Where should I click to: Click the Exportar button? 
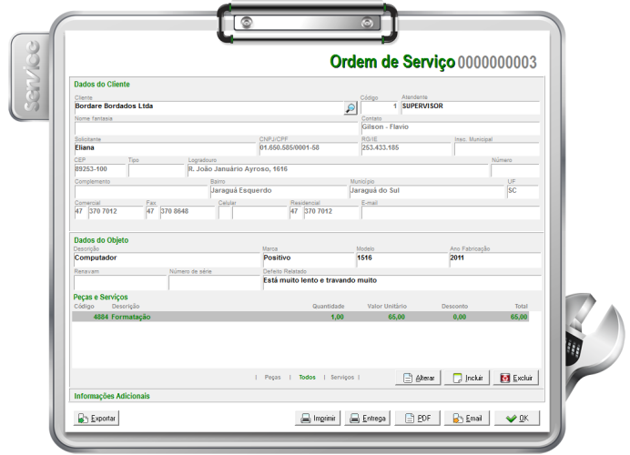click(97, 419)
